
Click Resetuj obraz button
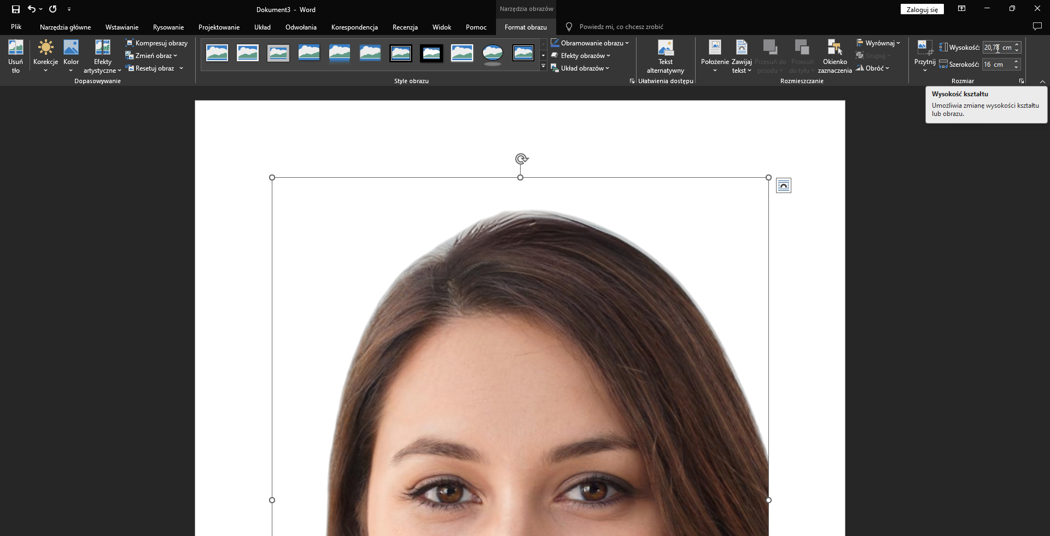click(x=150, y=68)
